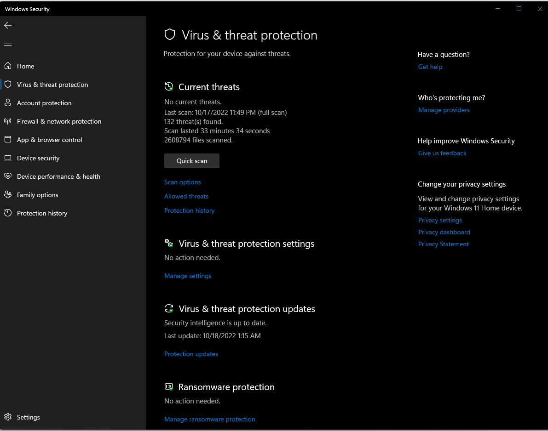Image resolution: width=548 pixels, height=431 pixels.
Task: Open the Privacy dashboard link
Action: [444, 232]
